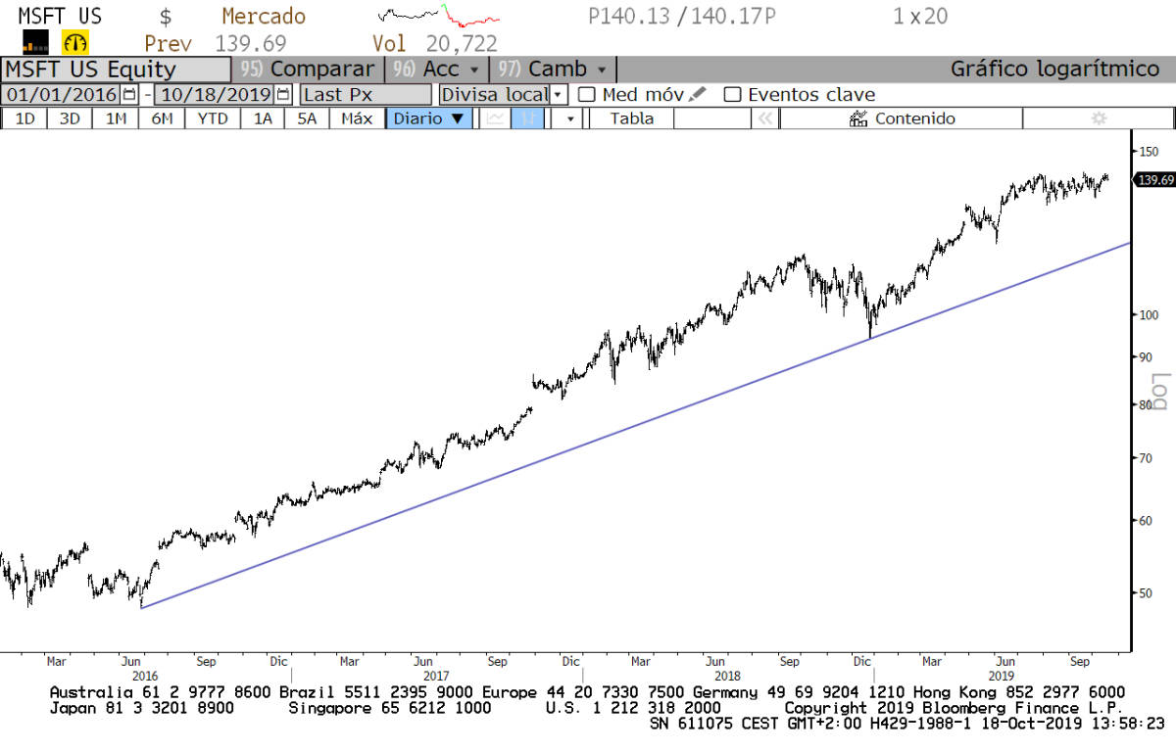Viewport: 1176px width, 752px height.
Task: Click the double left arrow icon
Action: (x=765, y=118)
